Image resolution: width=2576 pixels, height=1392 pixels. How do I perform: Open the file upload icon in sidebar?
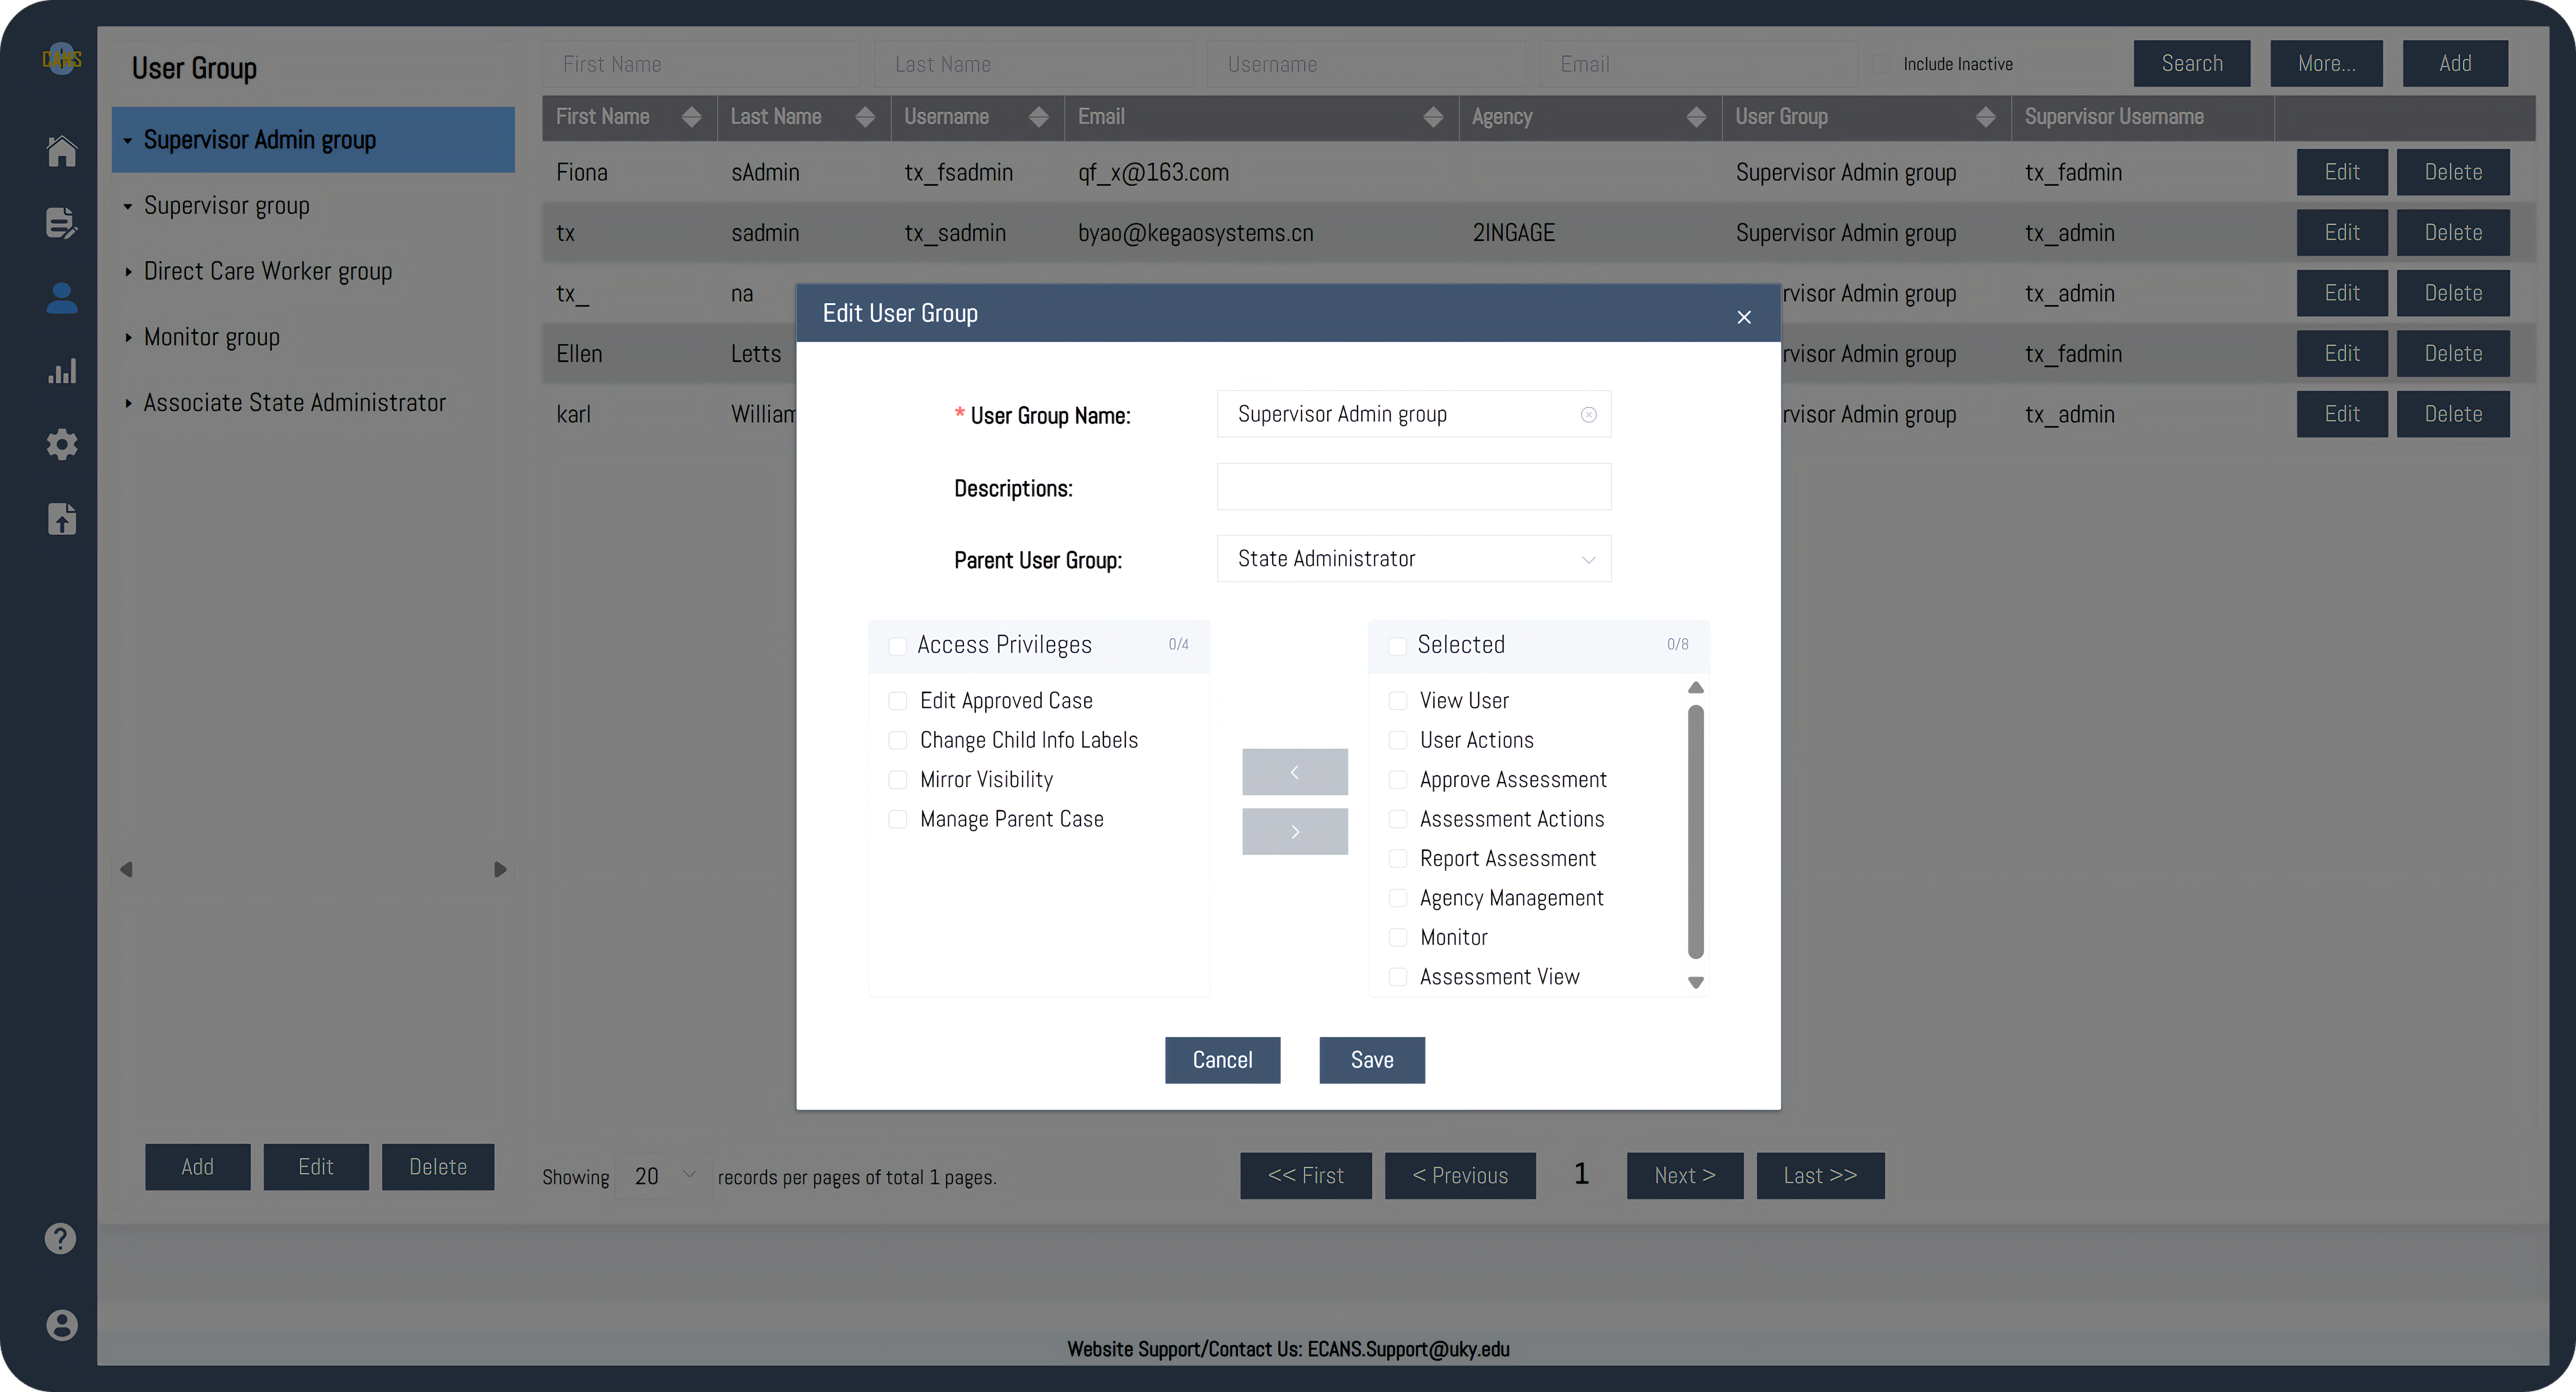pos(62,518)
